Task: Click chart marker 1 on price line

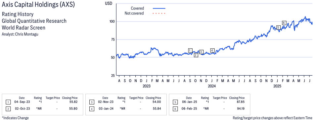Action: click(x=190, y=50)
